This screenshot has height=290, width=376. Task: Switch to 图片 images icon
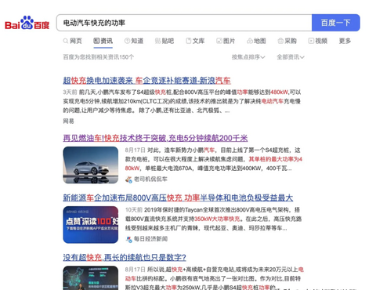click(x=219, y=41)
